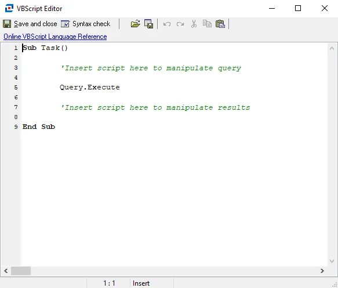Click the comment 'Insert script here to manipulate query'
This screenshot has width=338, height=288.
pos(151,68)
